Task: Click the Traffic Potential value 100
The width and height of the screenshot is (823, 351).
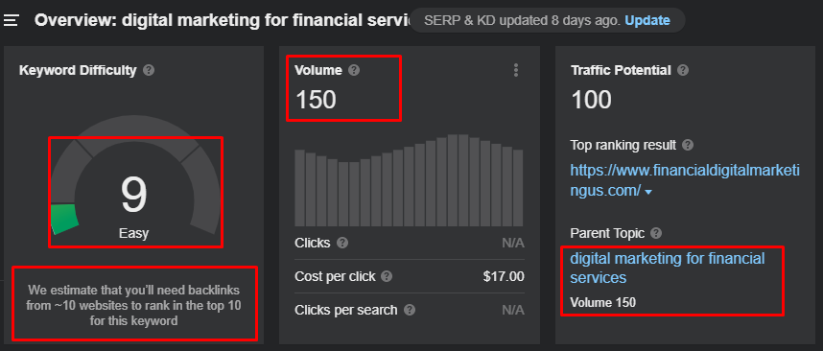Action: click(592, 99)
